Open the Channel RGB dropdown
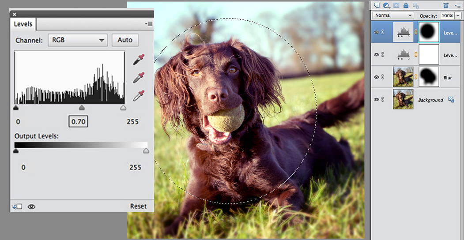The width and height of the screenshot is (464, 240). click(x=78, y=40)
